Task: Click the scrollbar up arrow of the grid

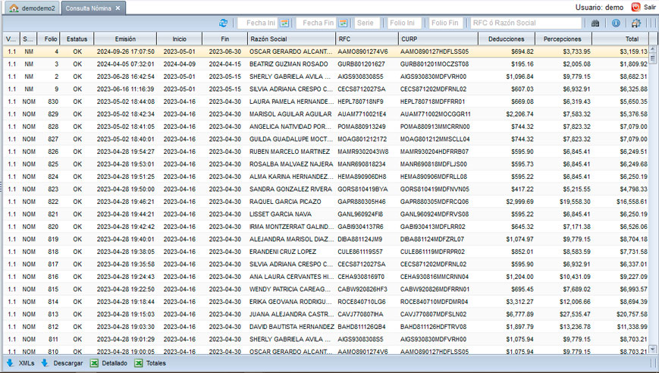Action: click(x=653, y=49)
